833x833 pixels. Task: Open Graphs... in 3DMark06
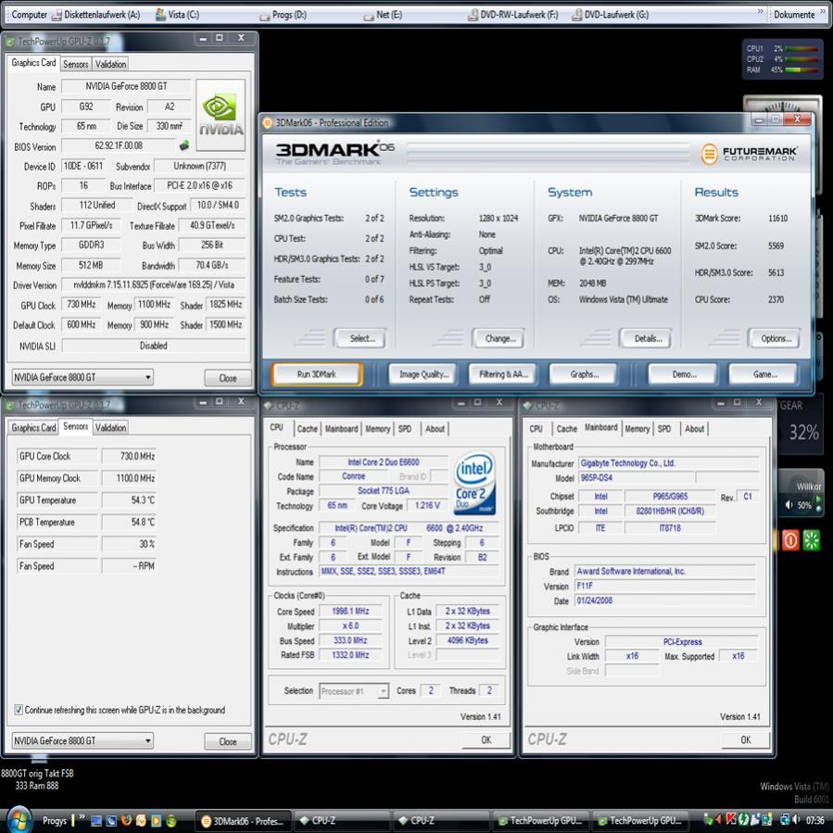coord(584,374)
